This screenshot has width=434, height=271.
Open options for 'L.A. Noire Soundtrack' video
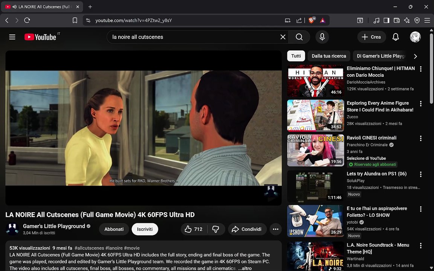point(421,245)
